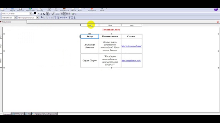
Task: Click the black text color swatch
Action: click(35, 13)
